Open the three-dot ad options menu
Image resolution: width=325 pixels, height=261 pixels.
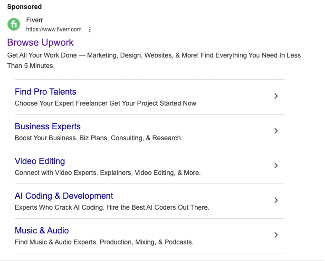tap(90, 29)
